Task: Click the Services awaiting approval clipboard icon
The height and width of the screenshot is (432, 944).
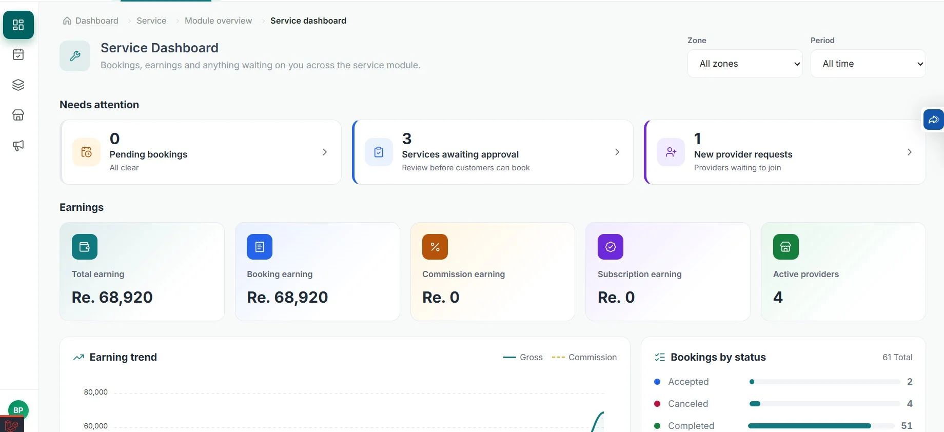Action: [x=379, y=152]
